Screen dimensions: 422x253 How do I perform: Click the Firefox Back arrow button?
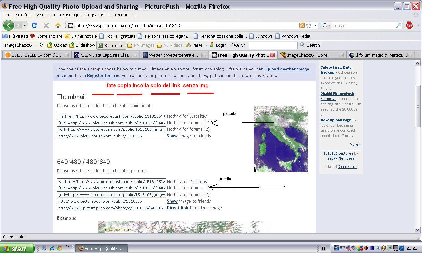point(9,25)
